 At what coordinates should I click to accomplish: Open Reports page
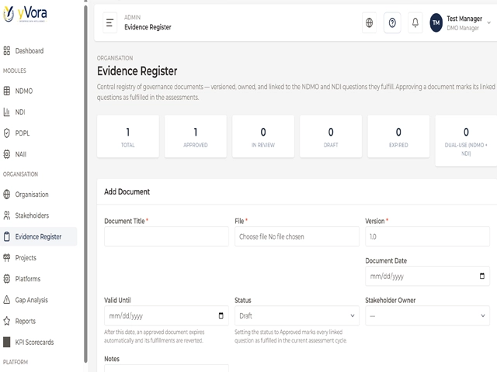pos(39,321)
